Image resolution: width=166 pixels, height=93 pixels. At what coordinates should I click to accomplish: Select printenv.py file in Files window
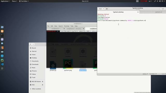click(x=53, y=66)
